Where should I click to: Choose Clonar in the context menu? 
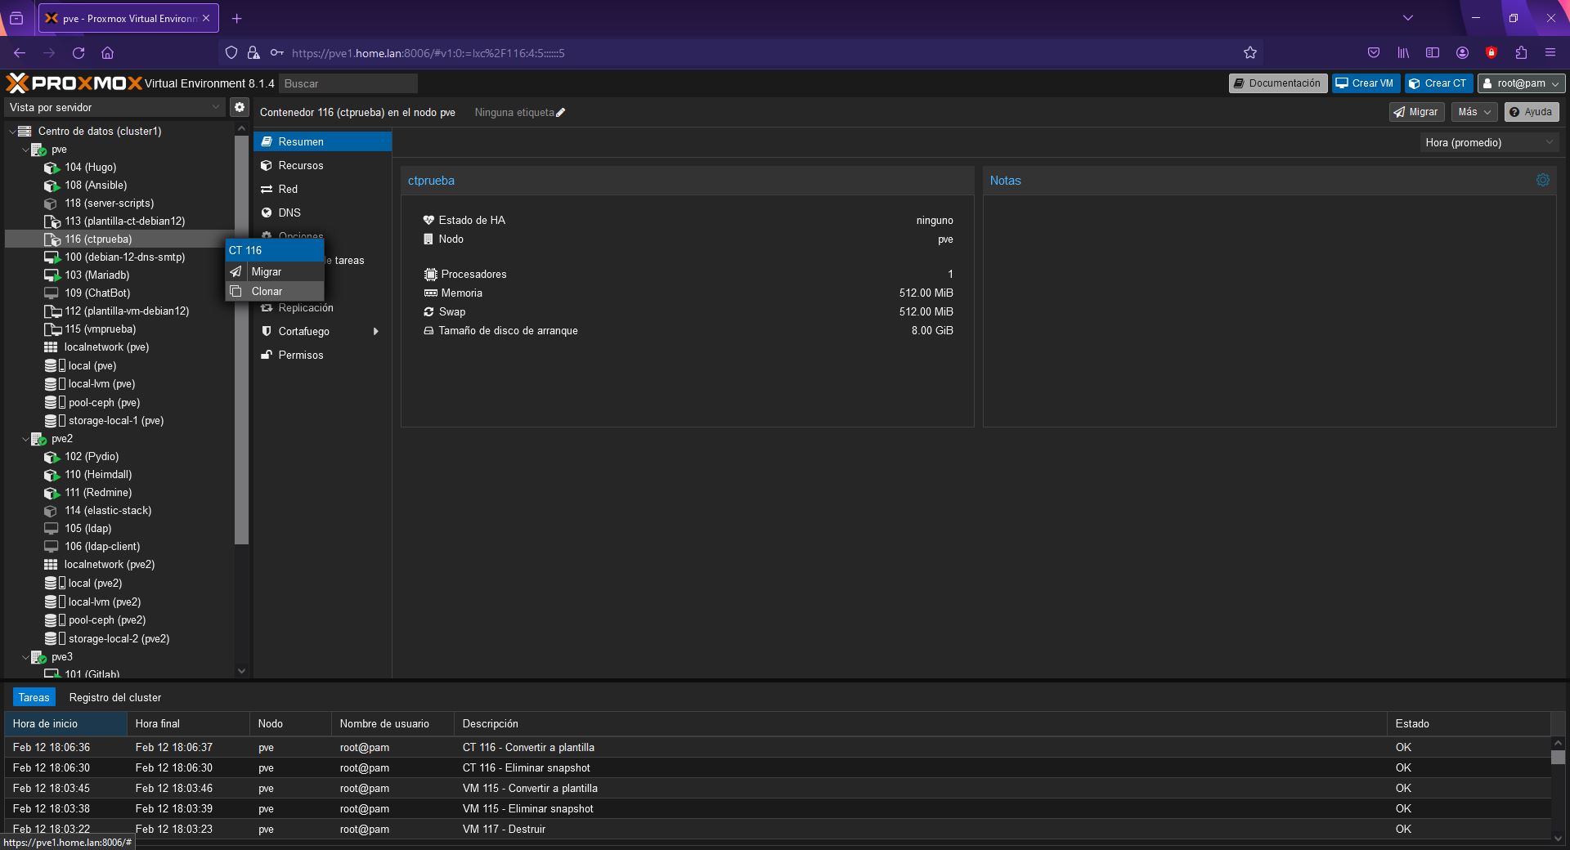(x=275, y=291)
